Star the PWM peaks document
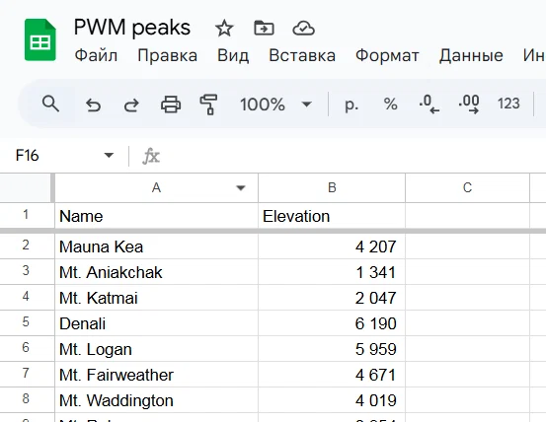Viewport: 546px width, 422px height. (224, 29)
